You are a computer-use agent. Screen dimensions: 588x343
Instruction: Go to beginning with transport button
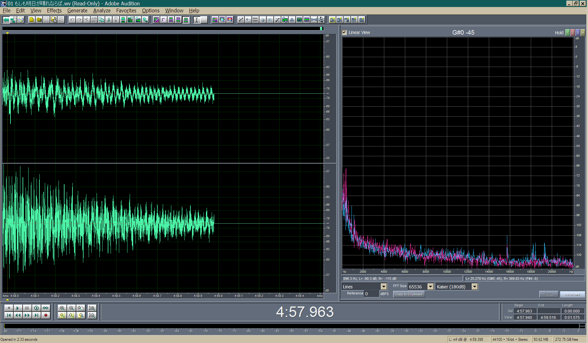9,315
